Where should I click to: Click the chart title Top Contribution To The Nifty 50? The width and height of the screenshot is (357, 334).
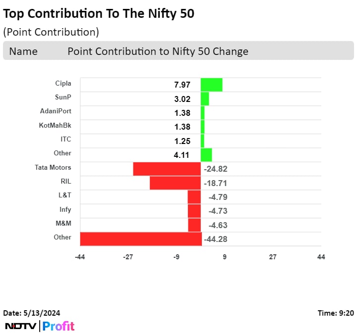pos(99,13)
